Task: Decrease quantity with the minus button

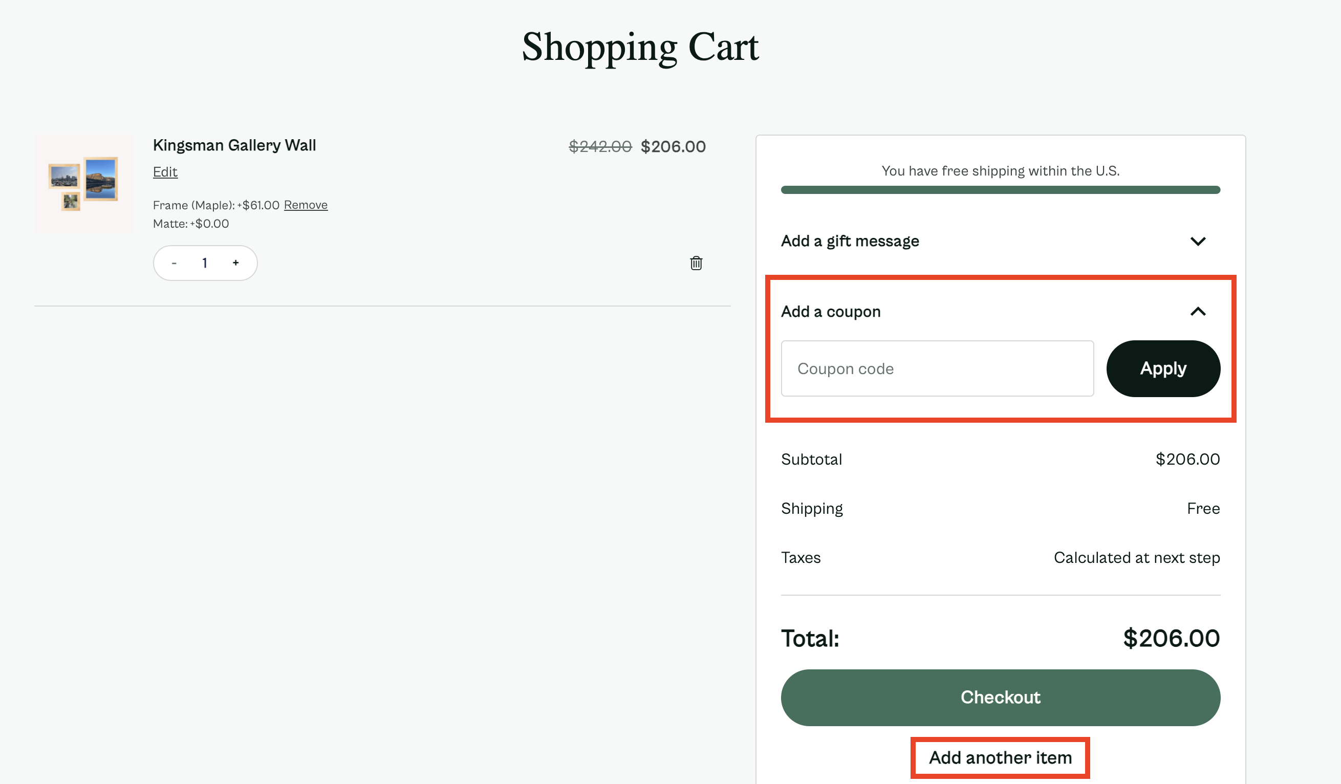Action: click(x=174, y=263)
